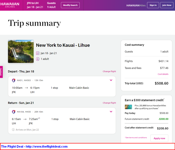Image resolution: width=175 pixels, height=150 pixels.
Task: Open the Cost details link
Action: [163, 74]
